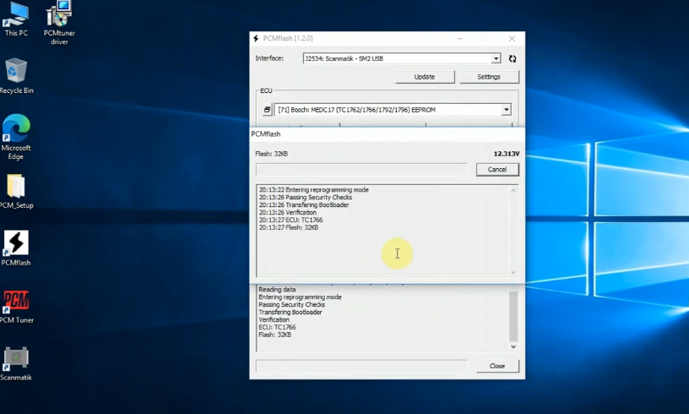Click the main log scrollbar thumb
689x414 pixels.
pos(513,316)
